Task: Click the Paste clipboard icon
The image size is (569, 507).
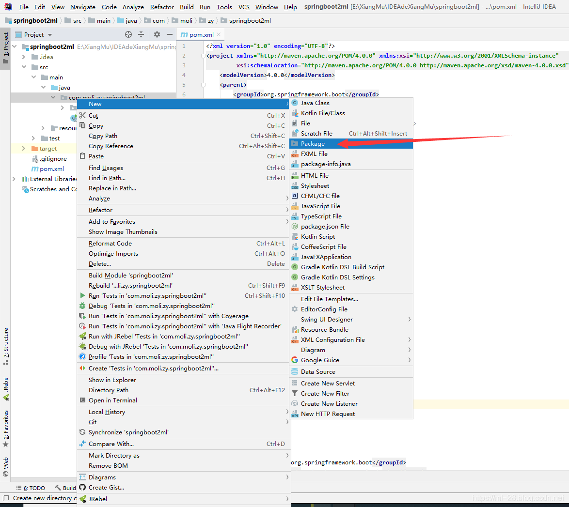Action: click(x=82, y=156)
